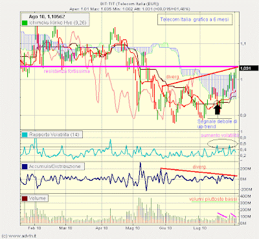Image resolution: width=259 pixels, height=239 pixels.
Task: Click the 'Feb 10' date axis label
Action: click(34, 228)
